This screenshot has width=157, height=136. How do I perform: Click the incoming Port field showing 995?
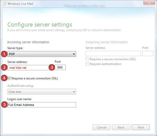click(60, 67)
